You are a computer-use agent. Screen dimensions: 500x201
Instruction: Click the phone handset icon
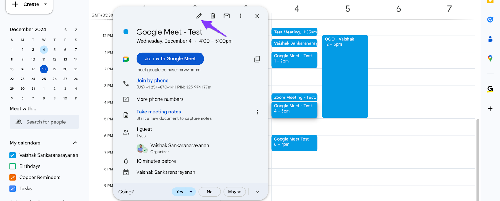point(126,83)
